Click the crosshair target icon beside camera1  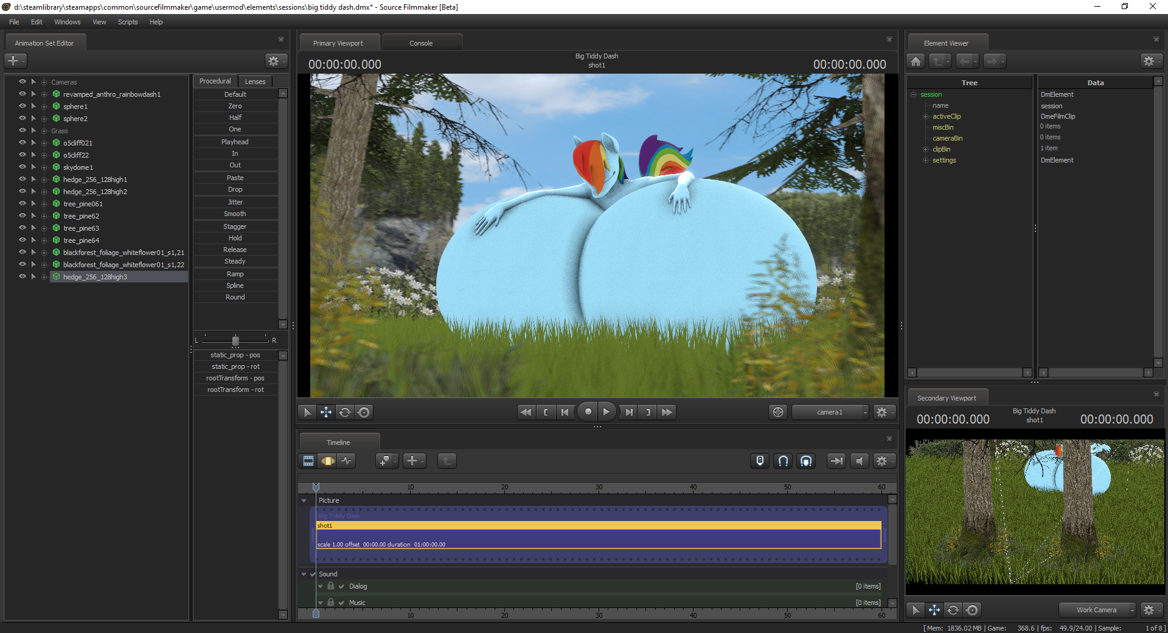[x=778, y=412]
